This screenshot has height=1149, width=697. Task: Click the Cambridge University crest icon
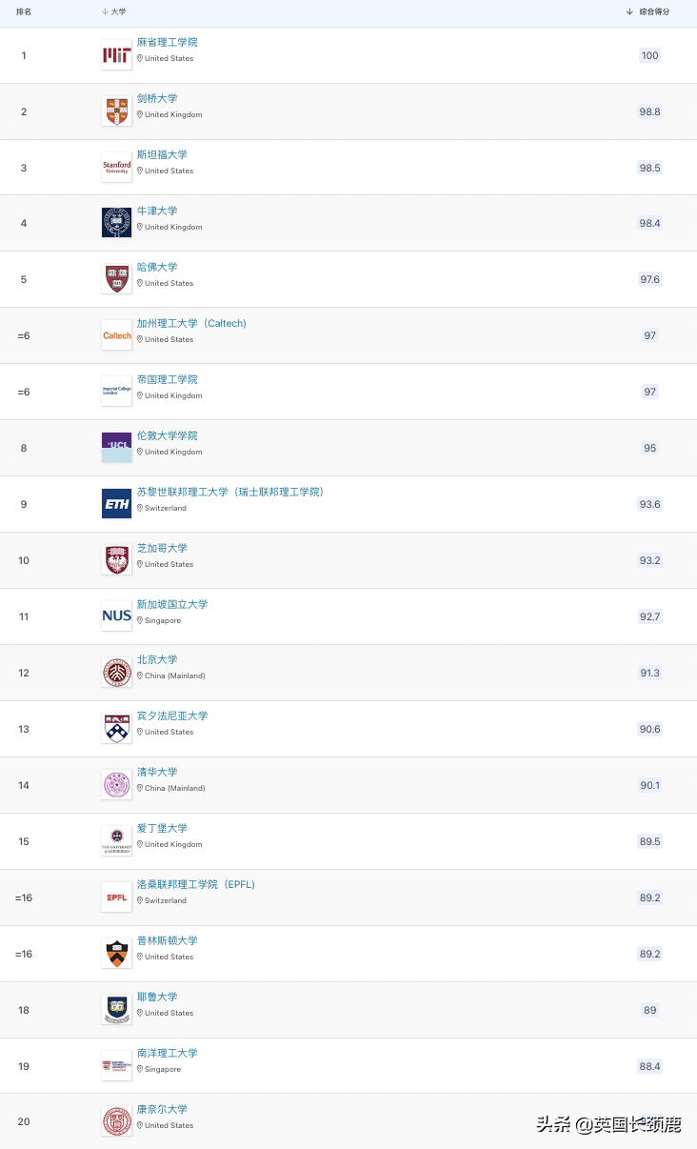click(x=116, y=111)
